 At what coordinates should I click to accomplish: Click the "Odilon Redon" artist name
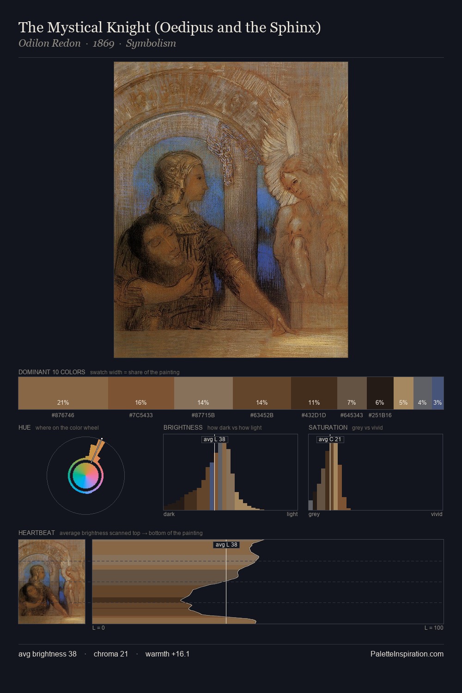coord(49,43)
